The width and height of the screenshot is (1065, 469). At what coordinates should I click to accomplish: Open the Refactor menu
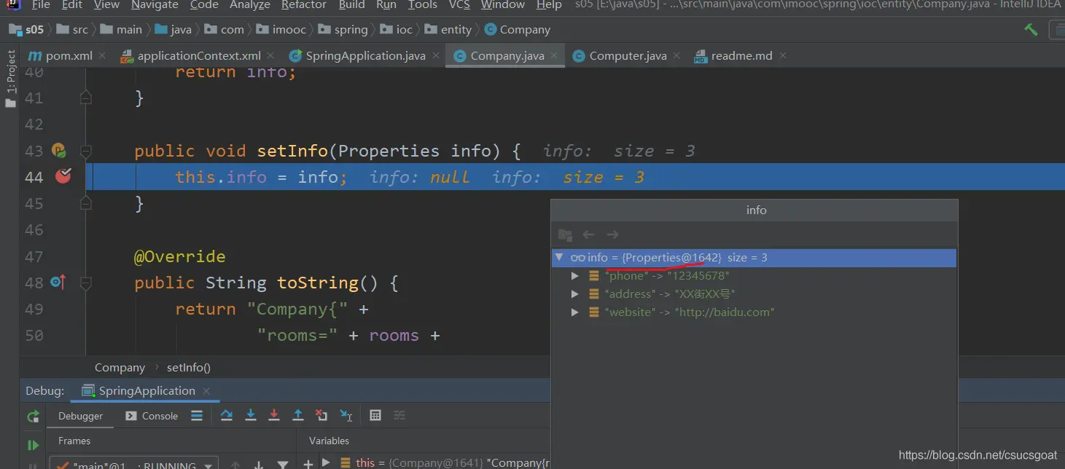pyautogui.click(x=303, y=5)
